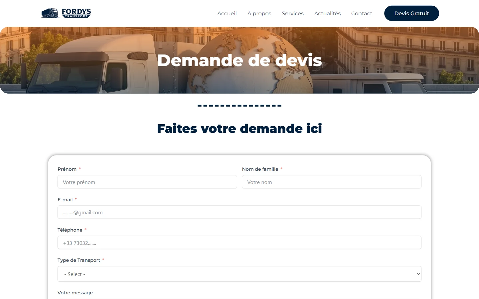
Task: Click the 'Demande de devis' banner heading
Action: click(x=239, y=60)
